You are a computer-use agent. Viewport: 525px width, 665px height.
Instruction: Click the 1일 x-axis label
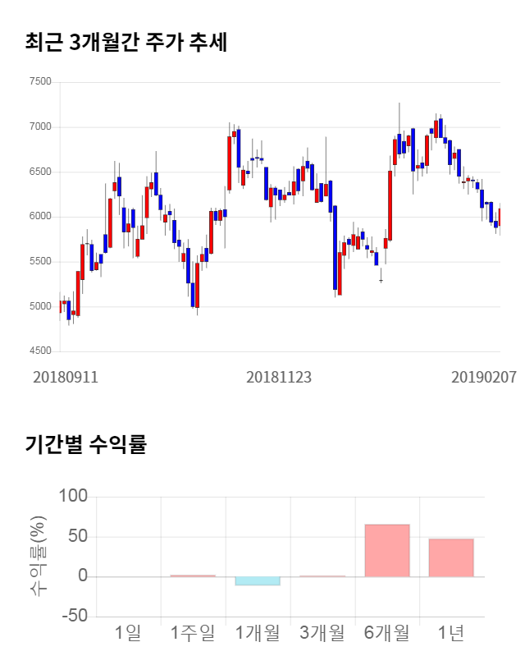[128, 633]
